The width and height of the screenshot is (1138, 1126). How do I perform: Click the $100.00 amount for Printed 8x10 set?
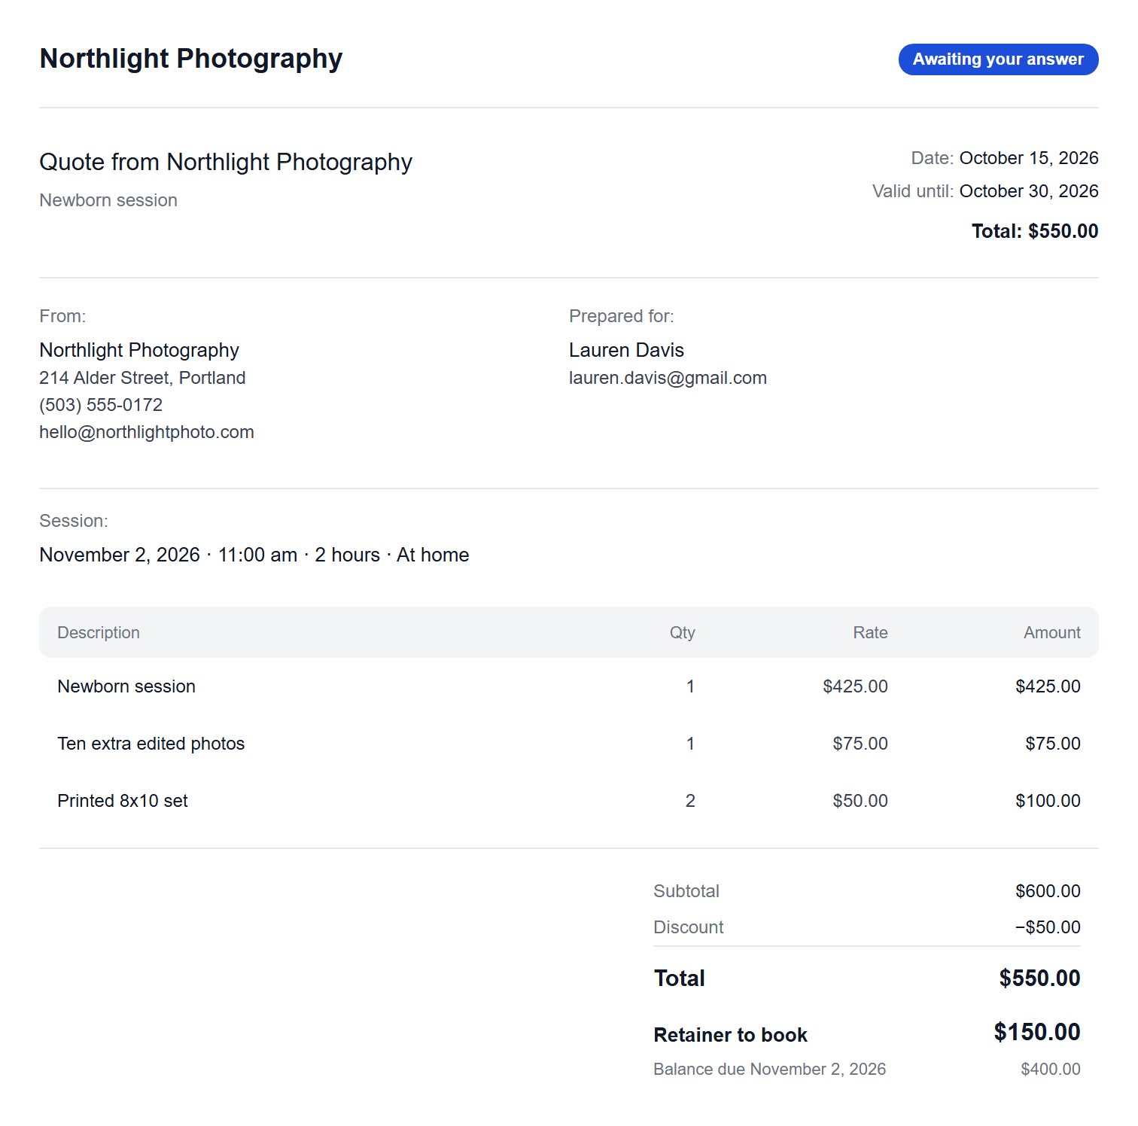[x=1048, y=801]
